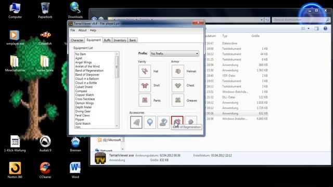Viewport: 333px width, 187px height.
Task: Switch to the Inventory tab
Action: point(120,41)
